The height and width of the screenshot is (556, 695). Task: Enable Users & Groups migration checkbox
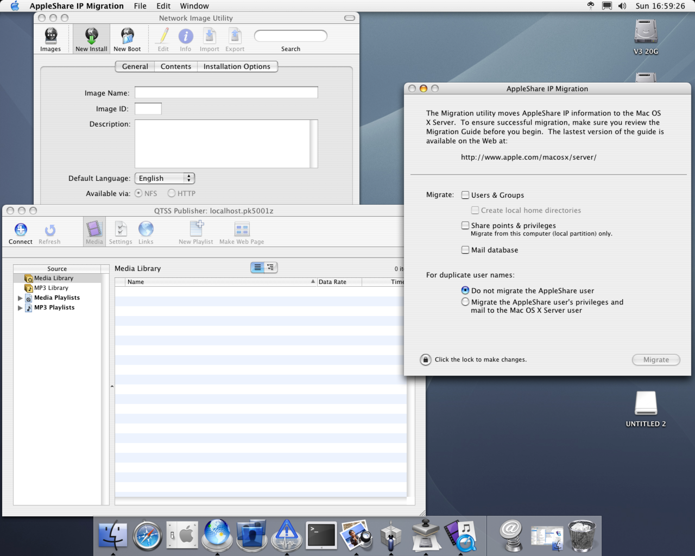pyautogui.click(x=465, y=195)
